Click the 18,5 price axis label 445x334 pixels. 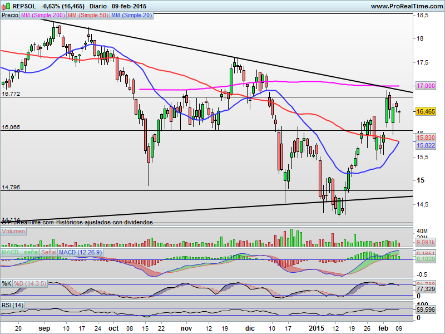[423, 15]
